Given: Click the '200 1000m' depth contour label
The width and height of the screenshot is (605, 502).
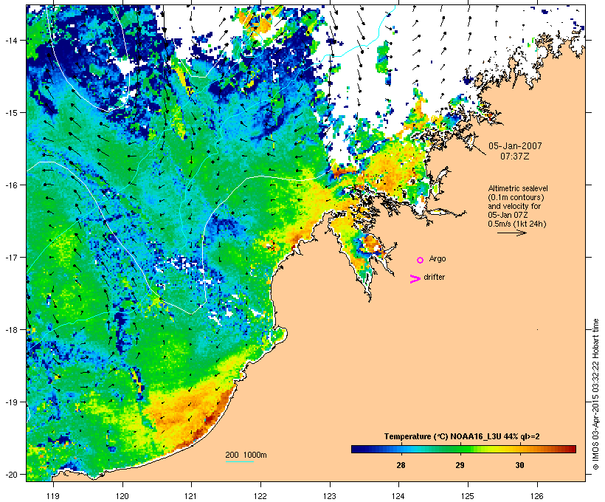Looking at the screenshot, I should tap(246, 455).
